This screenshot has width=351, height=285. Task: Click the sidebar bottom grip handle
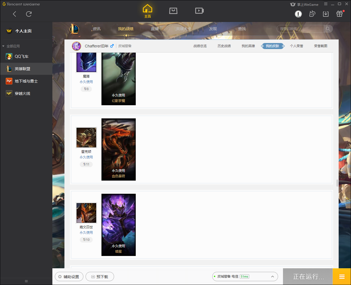pyautogui.click(x=26, y=281)
